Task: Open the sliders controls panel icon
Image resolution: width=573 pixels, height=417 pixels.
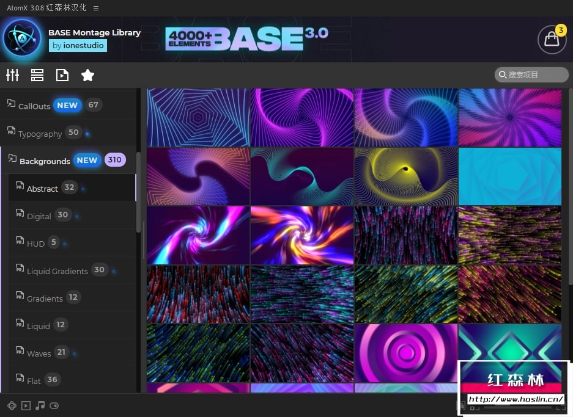Action: (x=12, y=75)
